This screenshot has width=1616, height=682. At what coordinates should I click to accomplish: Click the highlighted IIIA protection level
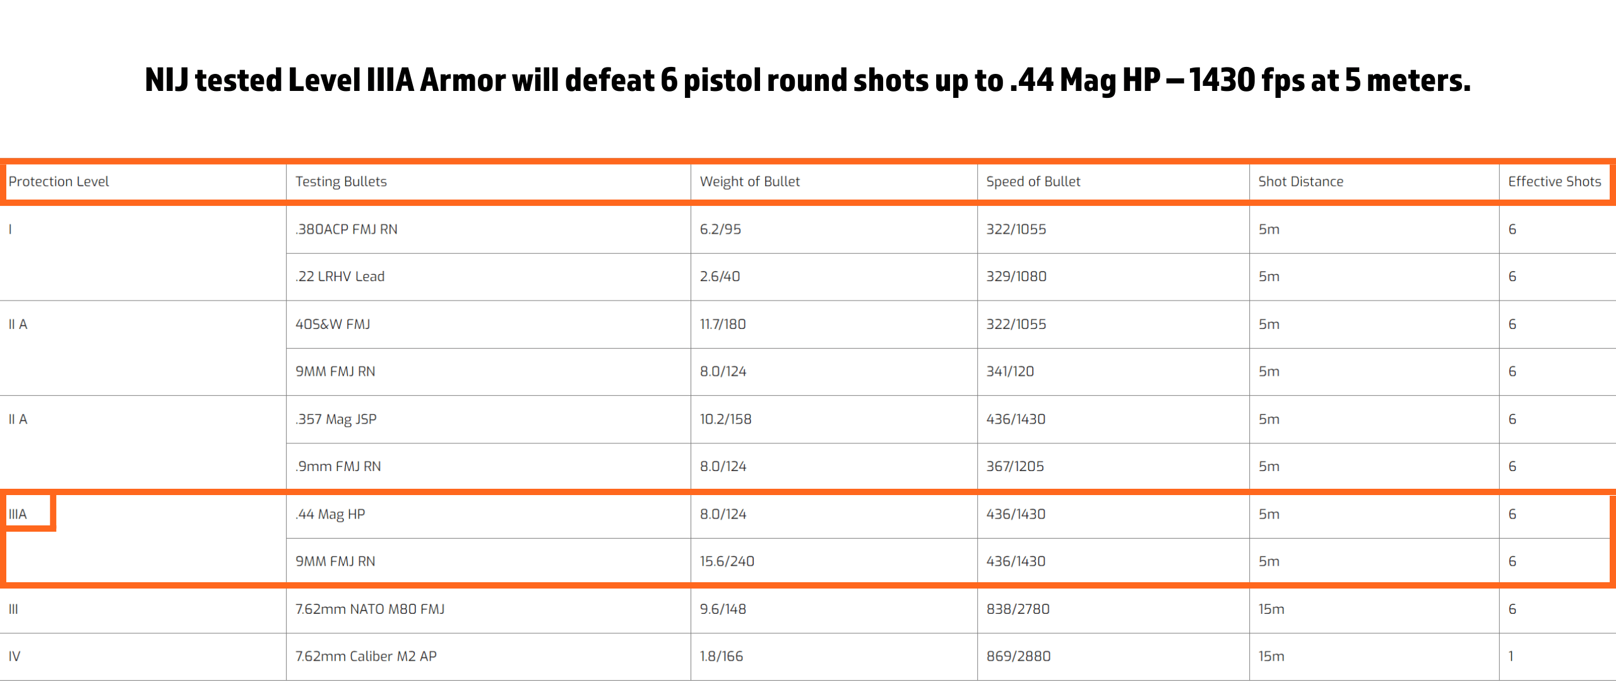click(18, 515)
